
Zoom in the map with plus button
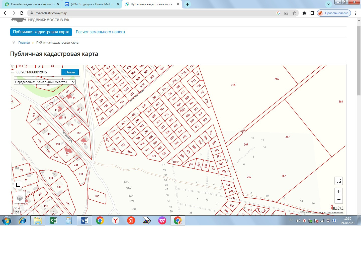(x=338, y=192)
